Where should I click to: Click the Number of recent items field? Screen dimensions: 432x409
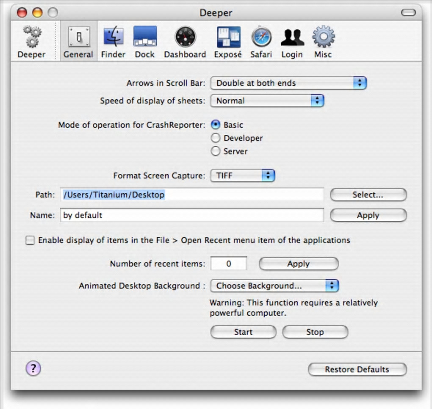tap(229, 264)
